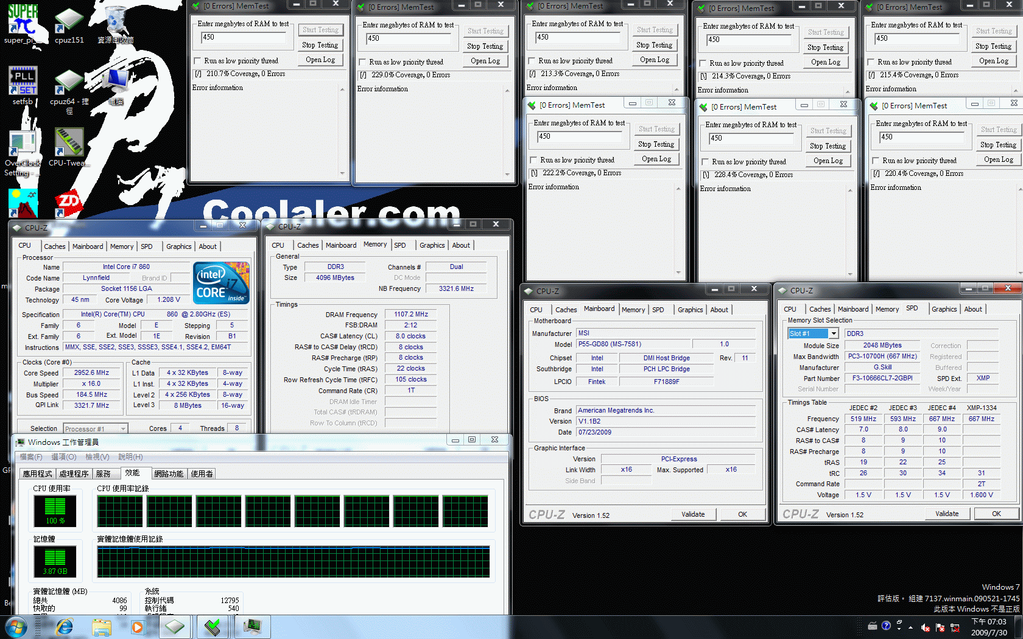Switch to 處理程序 tab in Task Manager
1023x639 pixels.
click(74, 473)
